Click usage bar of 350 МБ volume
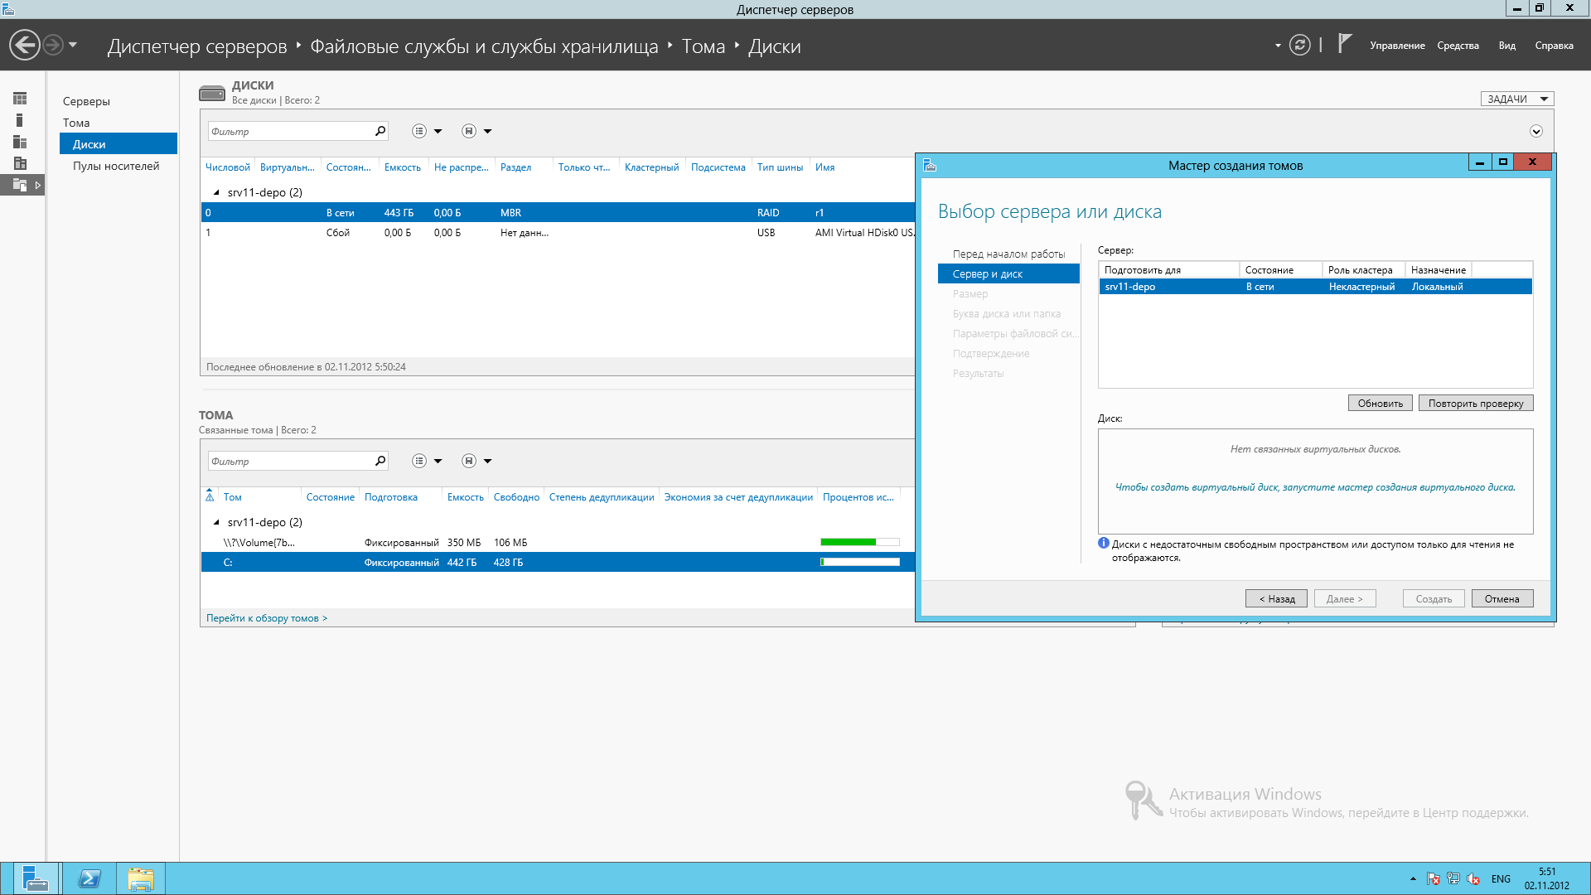The height and width of the screenshot is (895, 1591). 860,542
